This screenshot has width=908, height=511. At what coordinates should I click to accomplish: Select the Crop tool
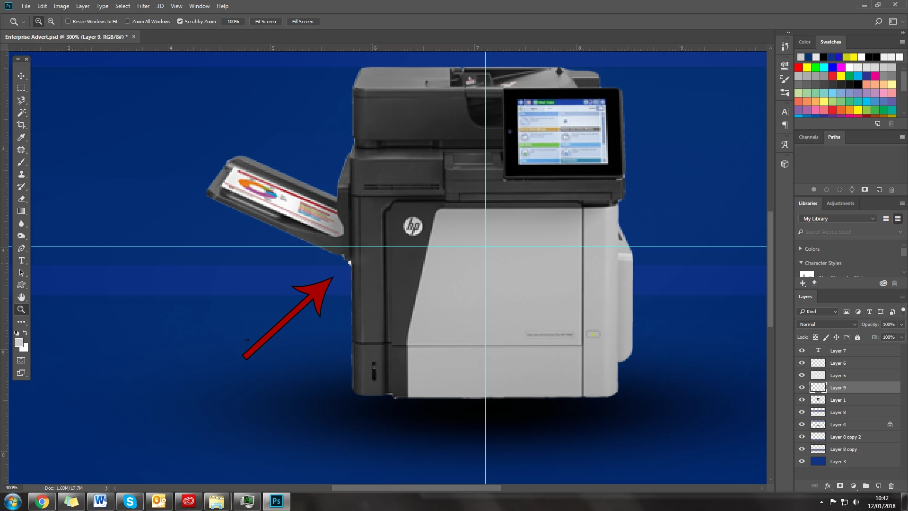click(21, 125)
